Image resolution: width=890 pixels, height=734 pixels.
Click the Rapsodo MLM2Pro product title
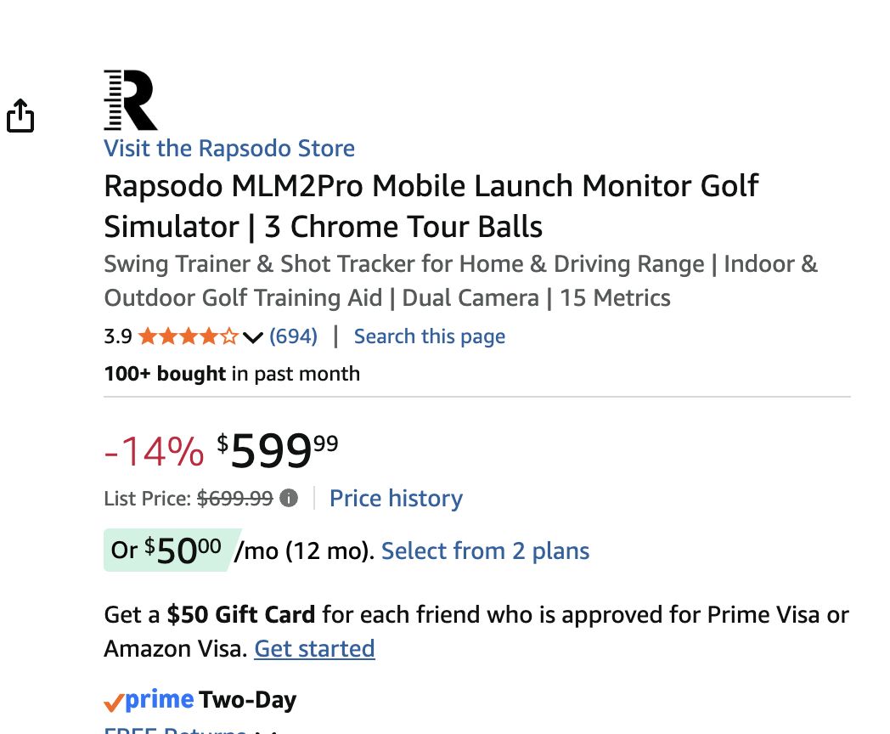(x=431, y=206)
